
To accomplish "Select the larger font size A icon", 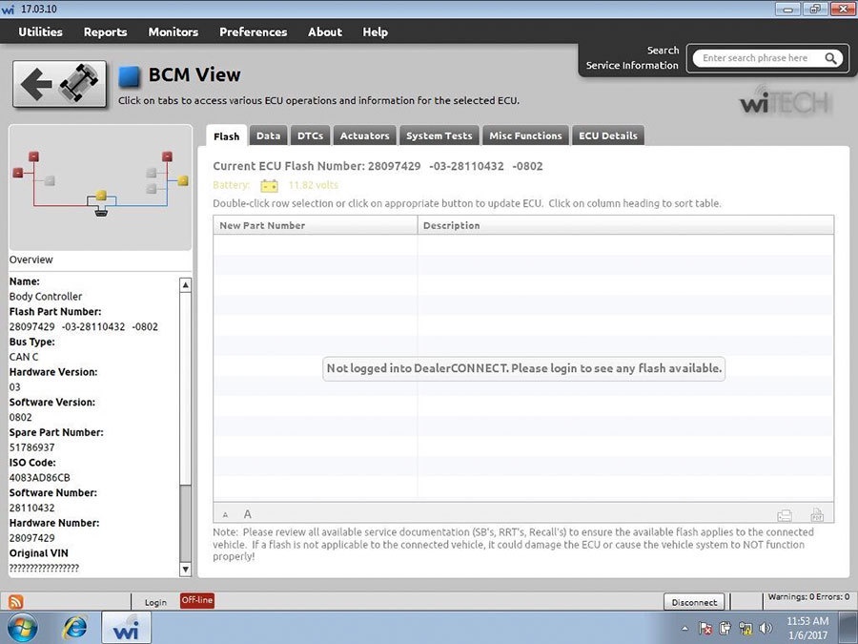I will coord(248,514).
